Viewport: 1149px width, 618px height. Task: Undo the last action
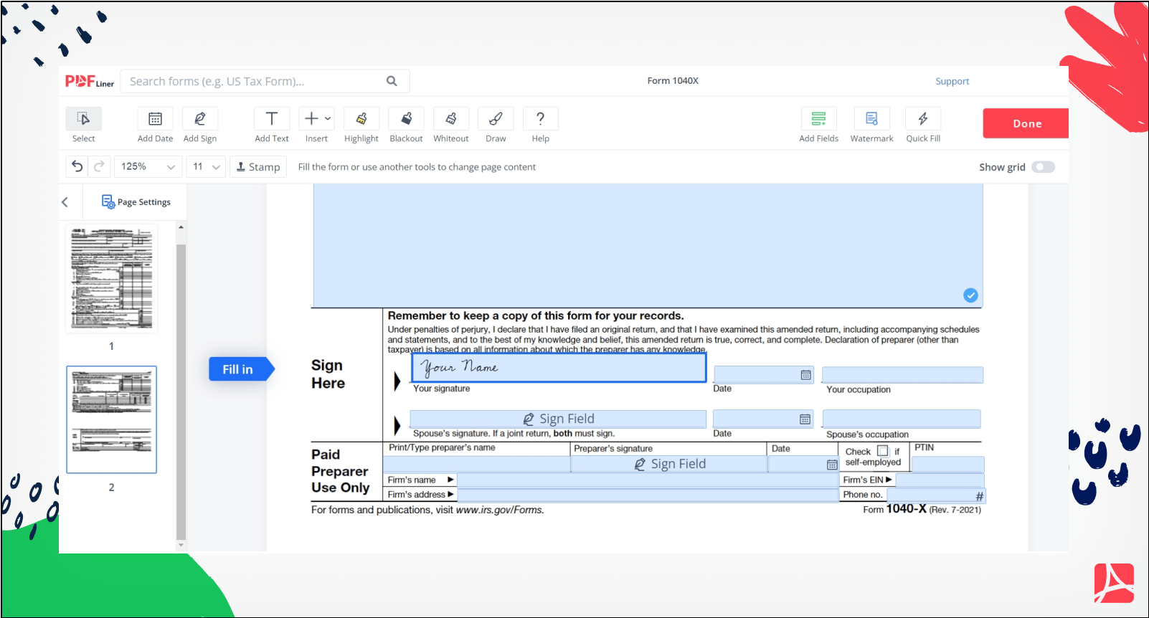[x=77, y=166]
